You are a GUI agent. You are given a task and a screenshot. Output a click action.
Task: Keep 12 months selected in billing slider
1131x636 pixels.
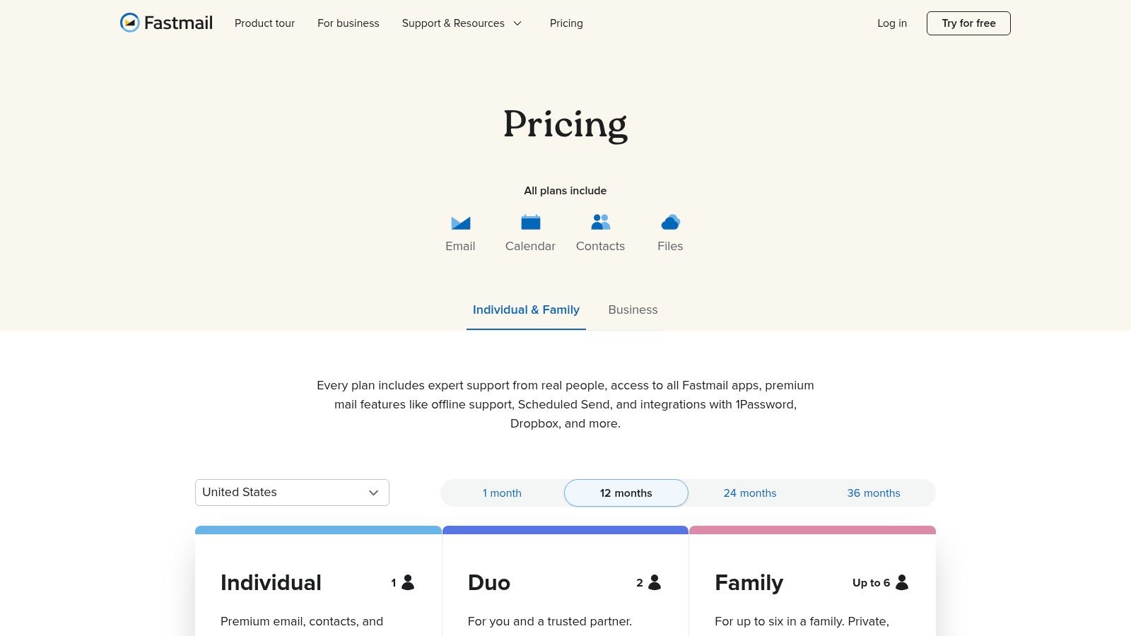[x=626, y=493]
